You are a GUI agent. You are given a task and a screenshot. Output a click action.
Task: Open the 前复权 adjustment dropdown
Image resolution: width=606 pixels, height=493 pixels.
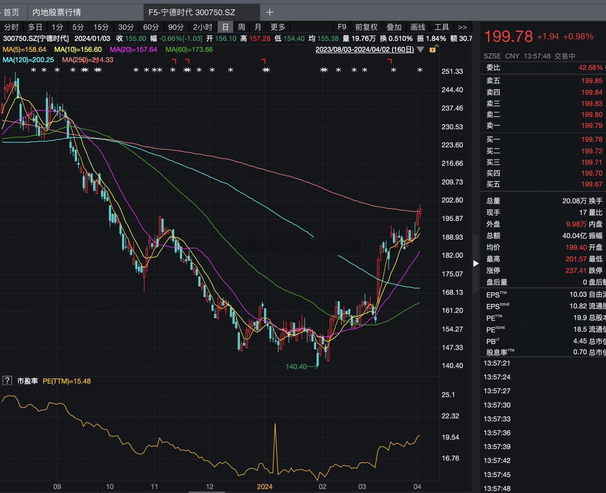pos(366,27)
